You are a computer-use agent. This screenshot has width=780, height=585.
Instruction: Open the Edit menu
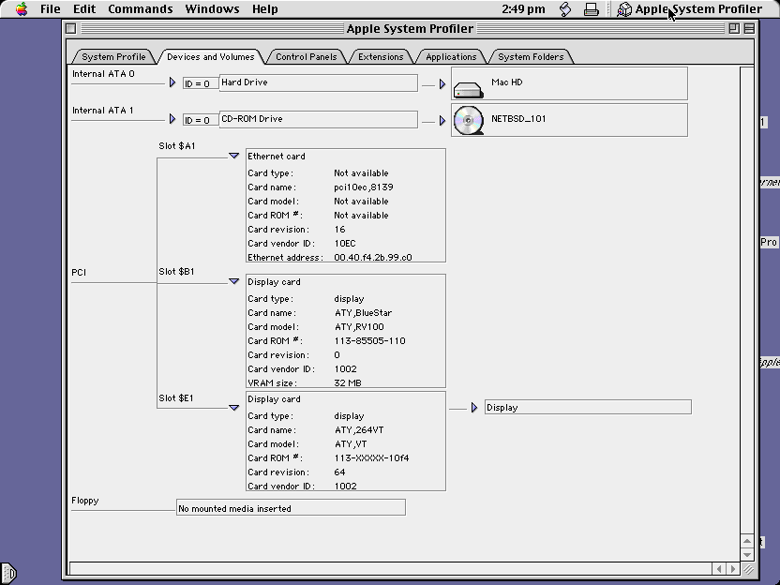pos(84,9)
